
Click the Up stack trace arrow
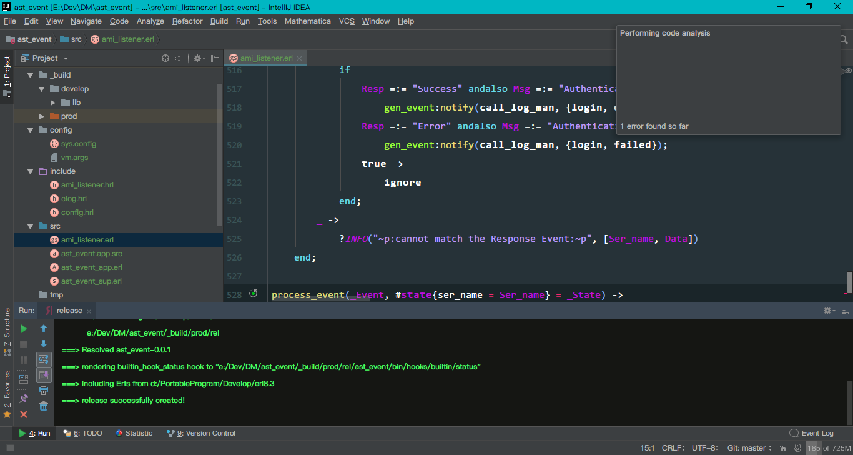pos(44,328)
